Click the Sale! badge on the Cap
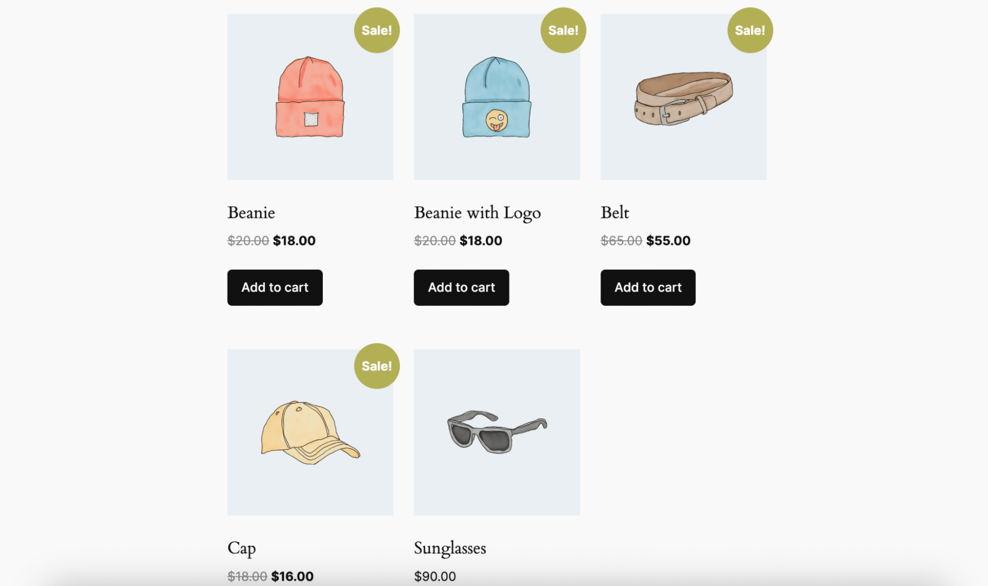 pos(377,366)
